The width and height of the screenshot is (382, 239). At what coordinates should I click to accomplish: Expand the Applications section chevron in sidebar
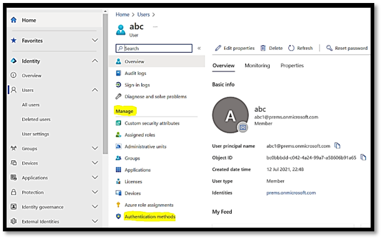tap(95, 177)
